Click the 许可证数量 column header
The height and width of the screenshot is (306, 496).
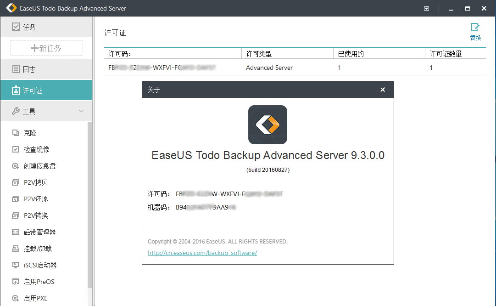(x=456, y=54)
